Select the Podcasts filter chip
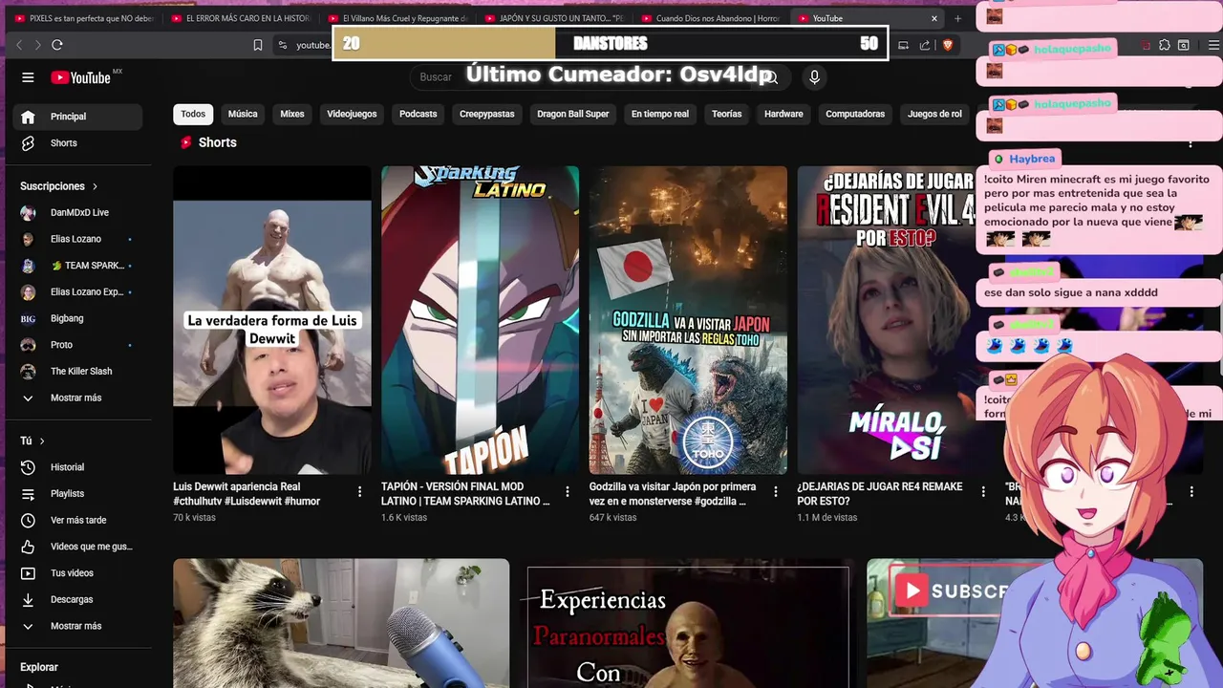This screenshot has width=1223, height=688. (x=418, y=114)
